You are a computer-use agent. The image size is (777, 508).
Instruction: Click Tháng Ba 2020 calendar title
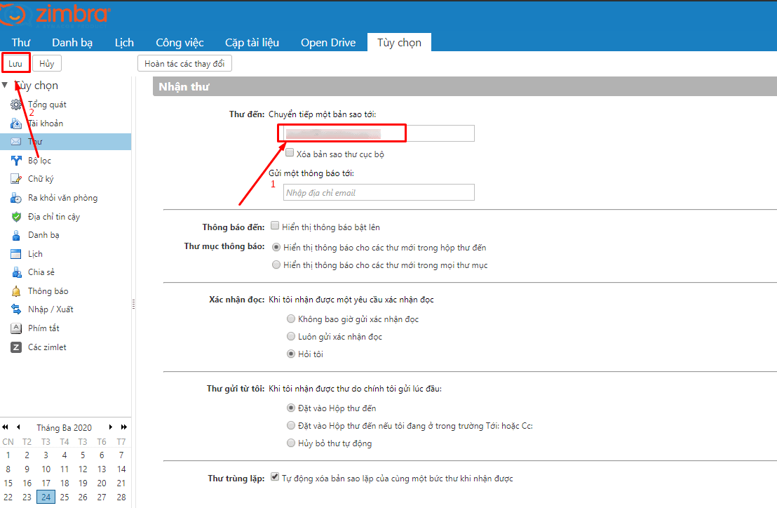(x=64, y=428)
